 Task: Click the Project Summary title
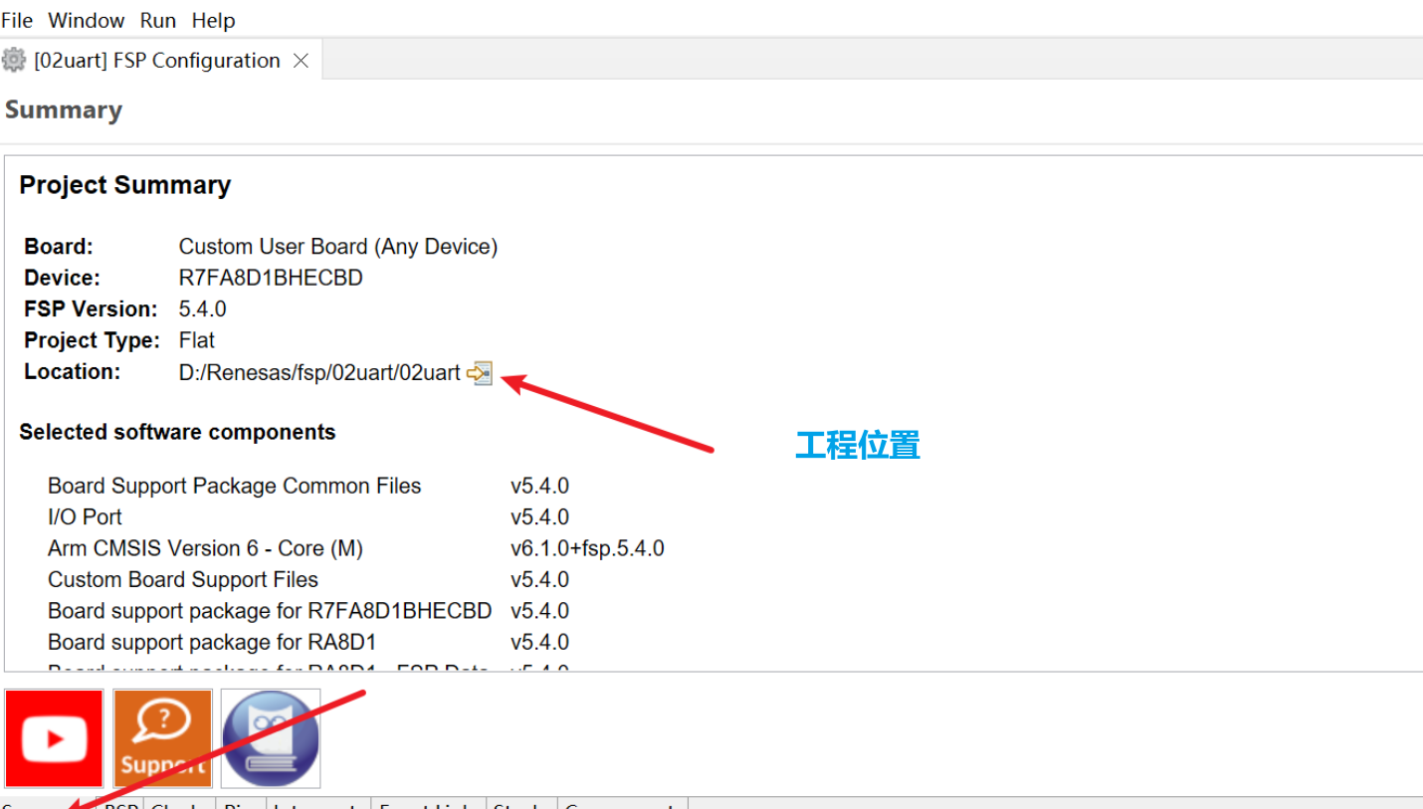click(125, 185)
